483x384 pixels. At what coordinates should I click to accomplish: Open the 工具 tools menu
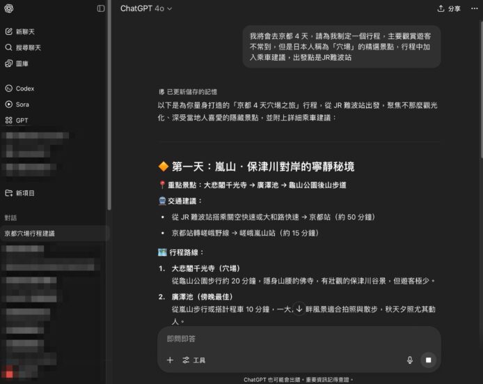194,360
